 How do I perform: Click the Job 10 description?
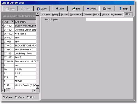25,70
